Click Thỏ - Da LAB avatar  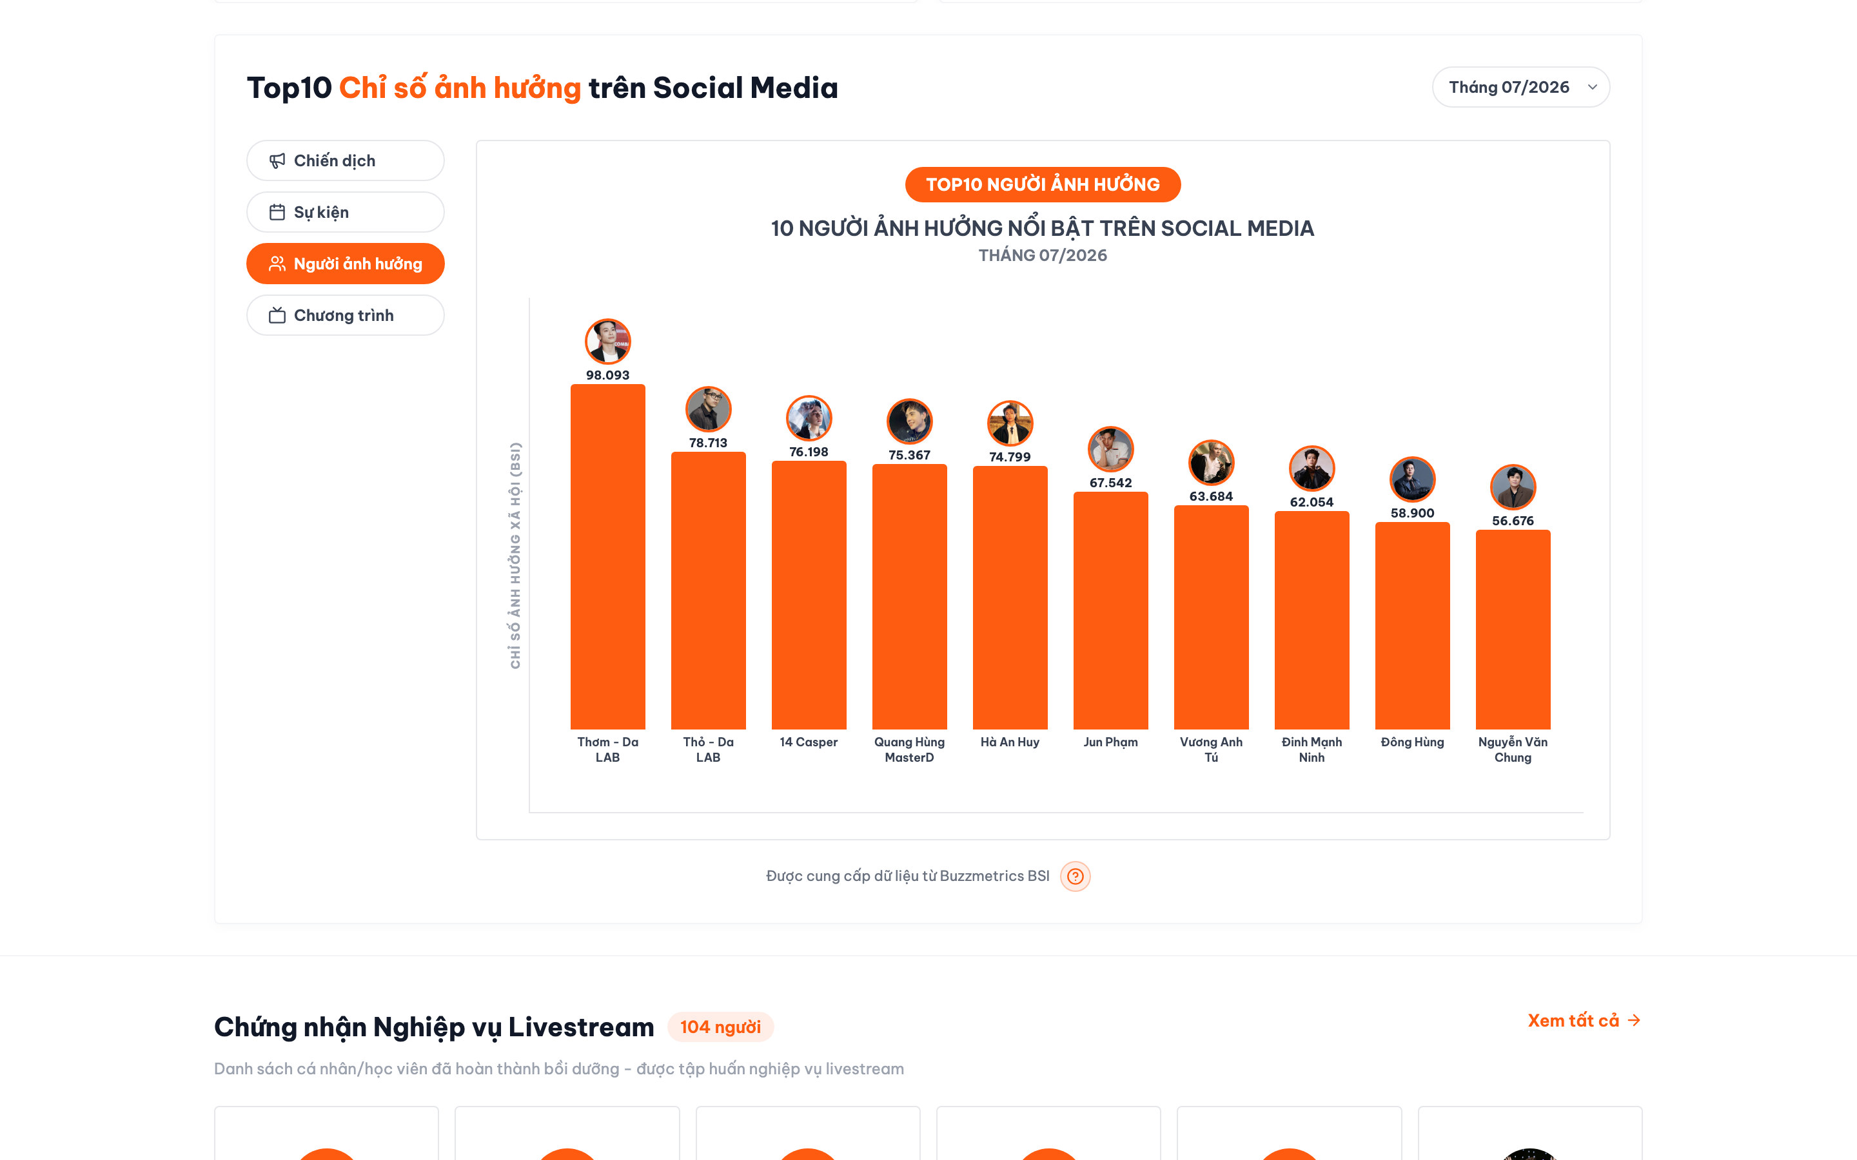click(708, 409)
